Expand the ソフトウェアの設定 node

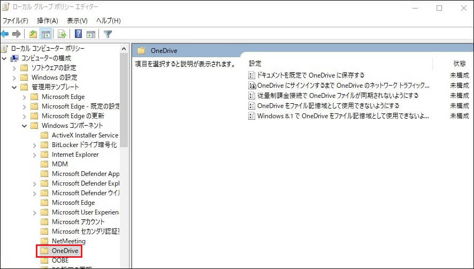14,68
